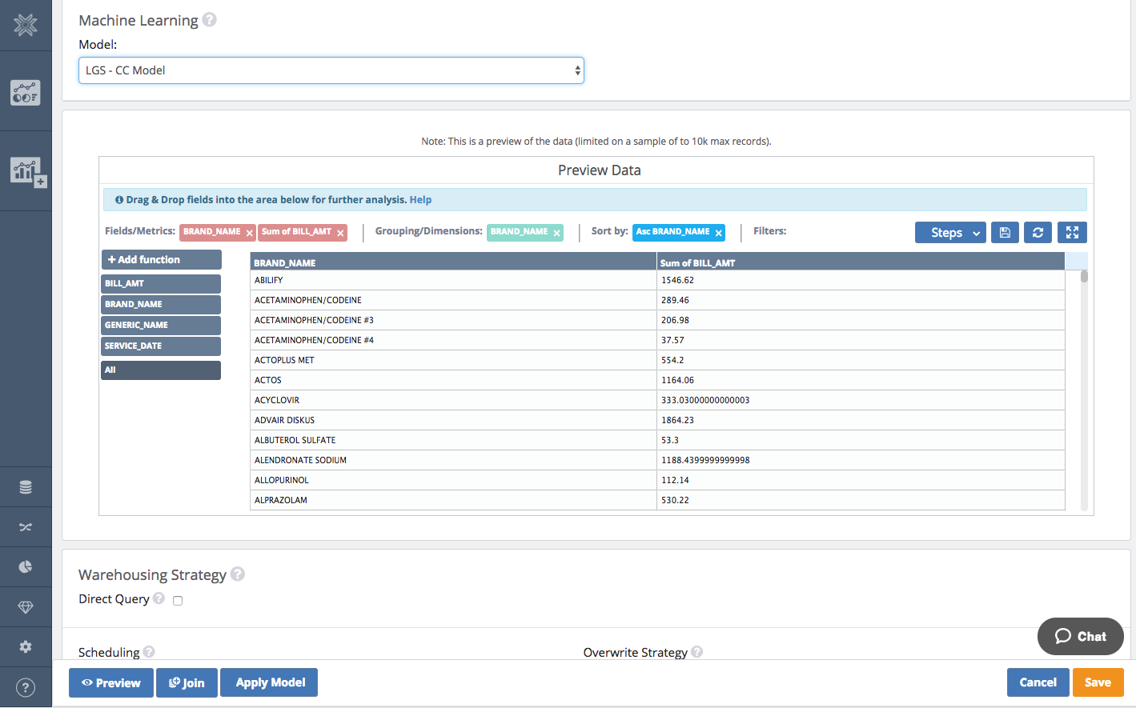Click the Machine Learning help icon
The width and height of the screenshot is (1136, 708).
click(x=209, y=20)
